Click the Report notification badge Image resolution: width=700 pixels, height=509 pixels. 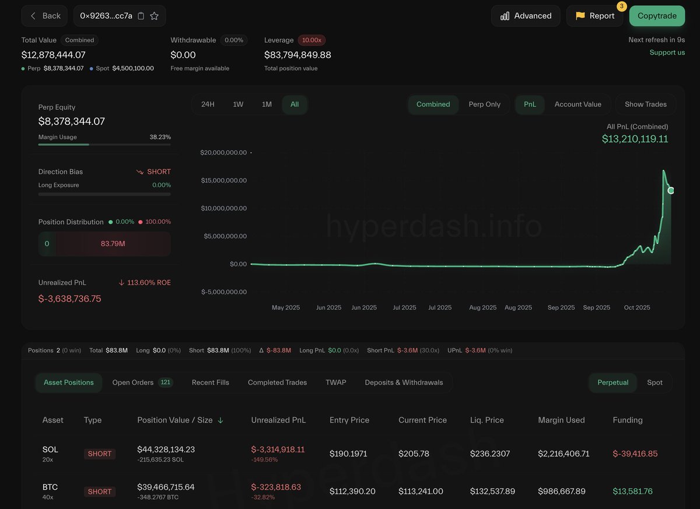[x=621, y=6]
